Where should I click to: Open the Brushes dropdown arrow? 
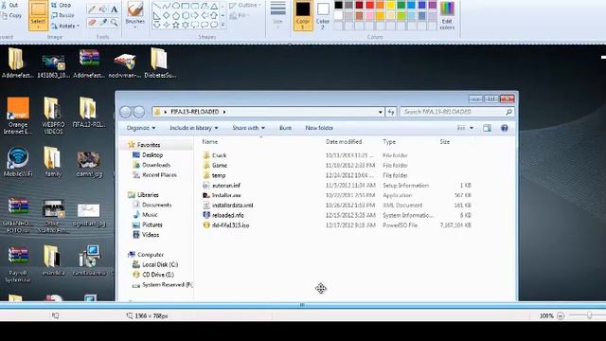pyautogui.click(x=135, y=27)
